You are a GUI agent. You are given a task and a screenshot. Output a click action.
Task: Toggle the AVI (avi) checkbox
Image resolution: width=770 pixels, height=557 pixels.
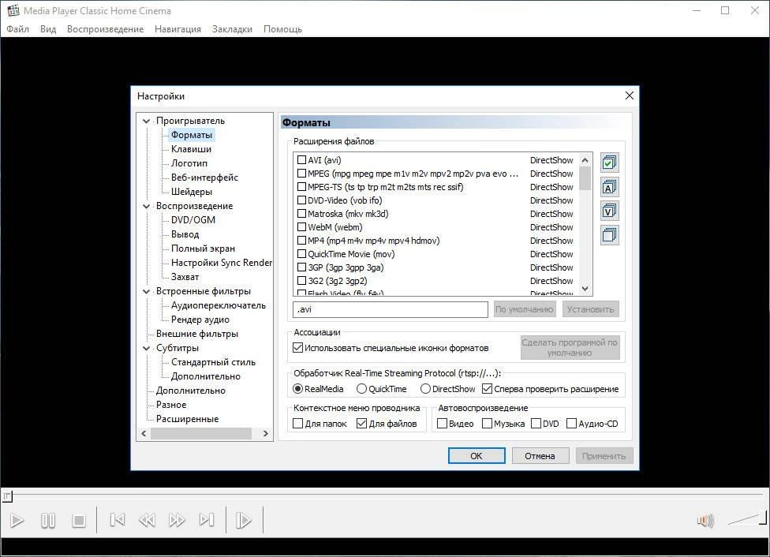[301, 159]
